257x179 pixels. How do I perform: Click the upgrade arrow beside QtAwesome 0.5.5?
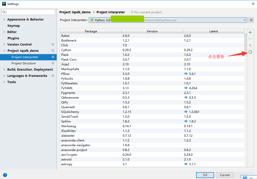(186, 98)
